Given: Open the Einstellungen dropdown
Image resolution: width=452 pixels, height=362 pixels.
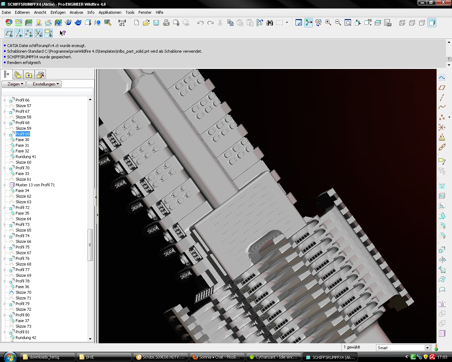Looking at the screenshot, I should 44,84.
